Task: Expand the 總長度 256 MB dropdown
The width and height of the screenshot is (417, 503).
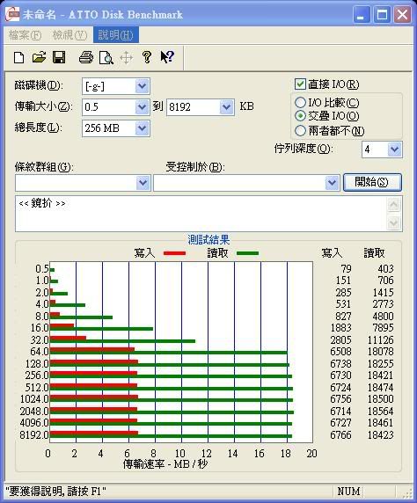Action: pos(142,128)
